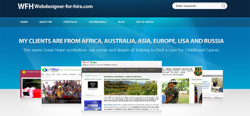Click 'Partner Wineries' label in thumbnail
250x116 pixels.
pyautogui.click(x=91, y=76)
